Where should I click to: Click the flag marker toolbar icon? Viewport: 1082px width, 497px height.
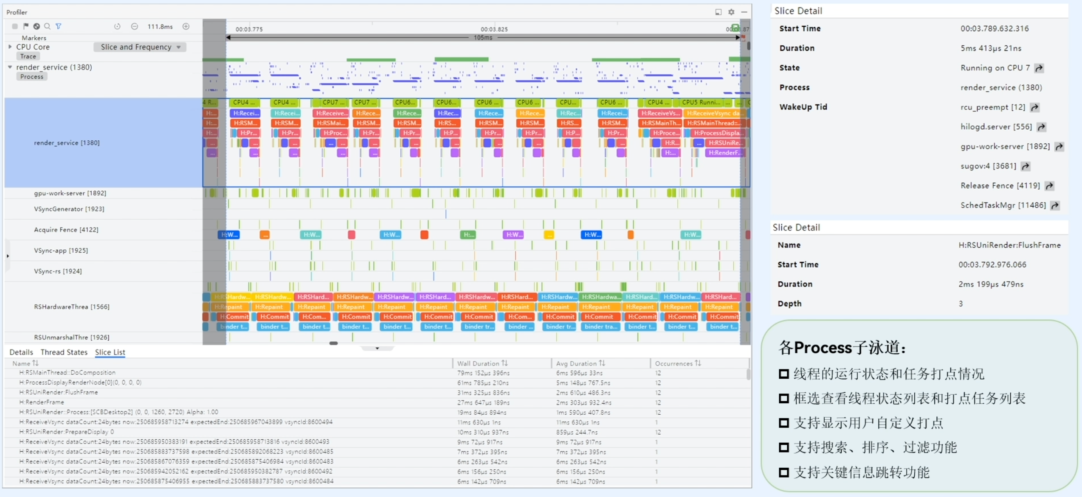[26, 26]
